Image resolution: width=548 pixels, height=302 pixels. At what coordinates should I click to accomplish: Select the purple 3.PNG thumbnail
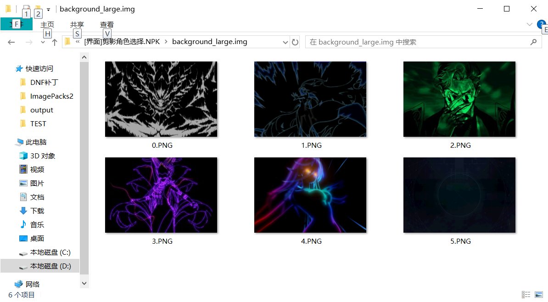tap(161, 195)
